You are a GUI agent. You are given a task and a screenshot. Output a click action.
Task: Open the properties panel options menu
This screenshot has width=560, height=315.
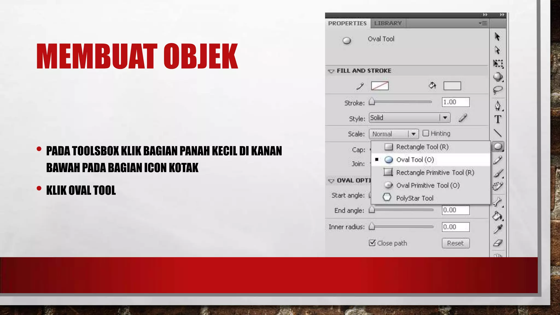(x=483, y=24)
